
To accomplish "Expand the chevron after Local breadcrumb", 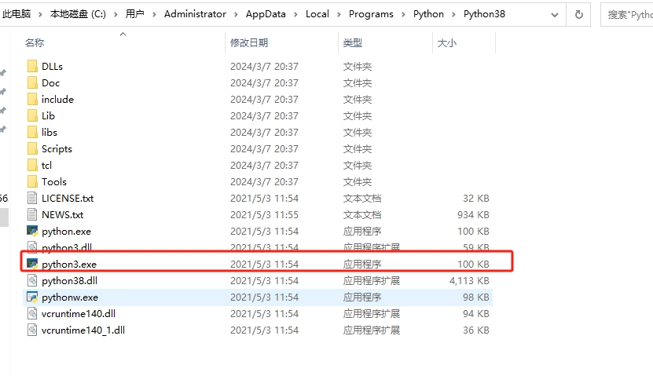I will [x=339, y=15].
